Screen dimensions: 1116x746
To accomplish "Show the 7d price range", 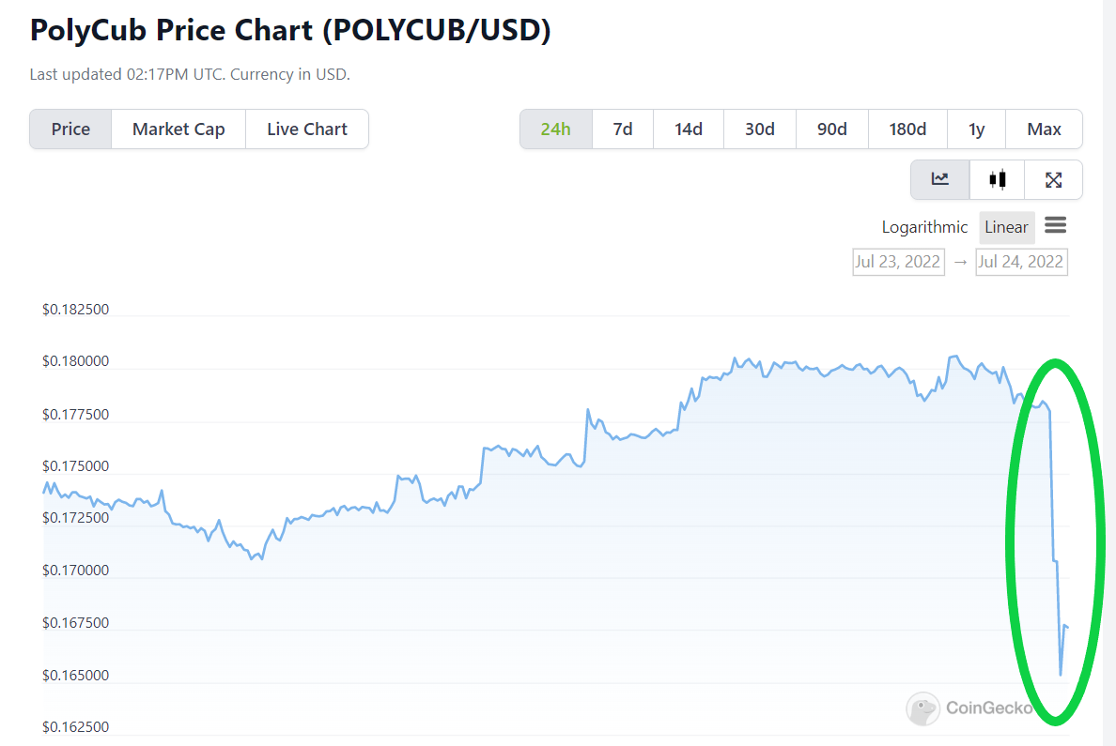I will [623, 129].
